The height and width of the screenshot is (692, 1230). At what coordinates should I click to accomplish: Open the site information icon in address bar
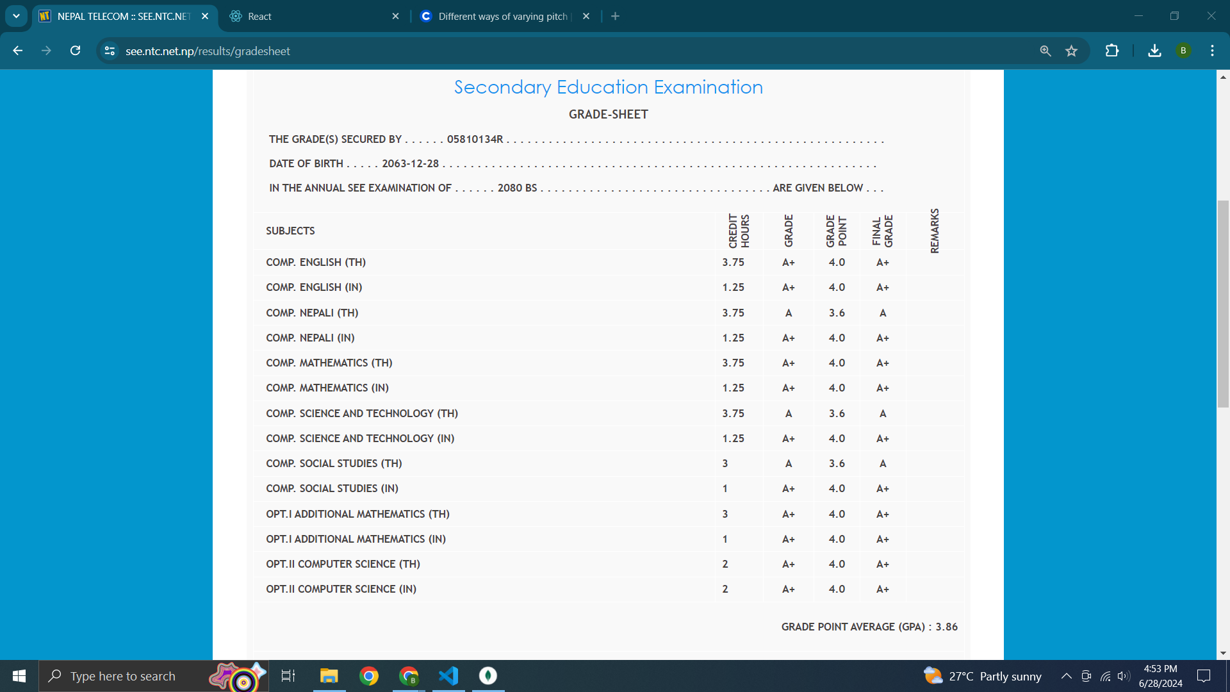point(110,51)
